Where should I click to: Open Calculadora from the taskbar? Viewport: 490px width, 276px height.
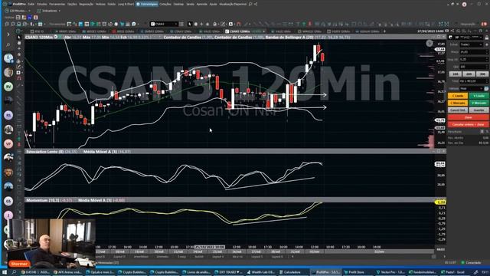pyautogui.click(x=290, y=272)
